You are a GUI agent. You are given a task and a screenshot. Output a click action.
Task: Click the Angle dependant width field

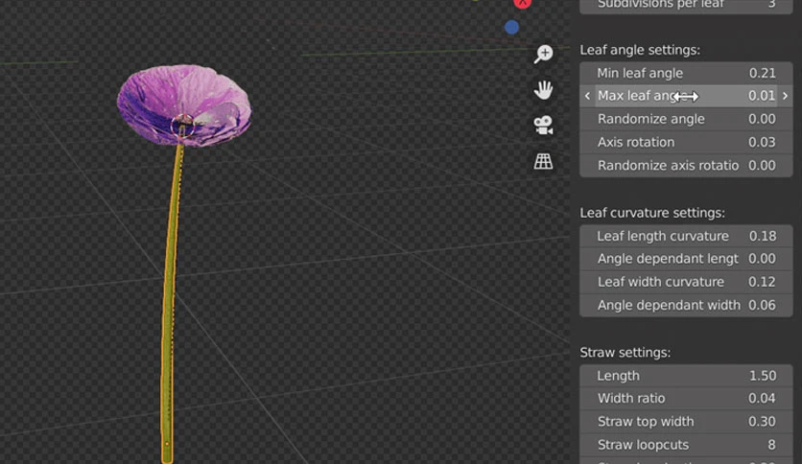coord(686,305)
